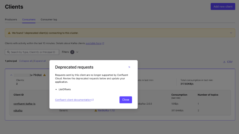Image resolution: width=239 pixels, height=134 pixels.
Task: Click the external link icon after 'available here'
Action: tap(103, 43)
